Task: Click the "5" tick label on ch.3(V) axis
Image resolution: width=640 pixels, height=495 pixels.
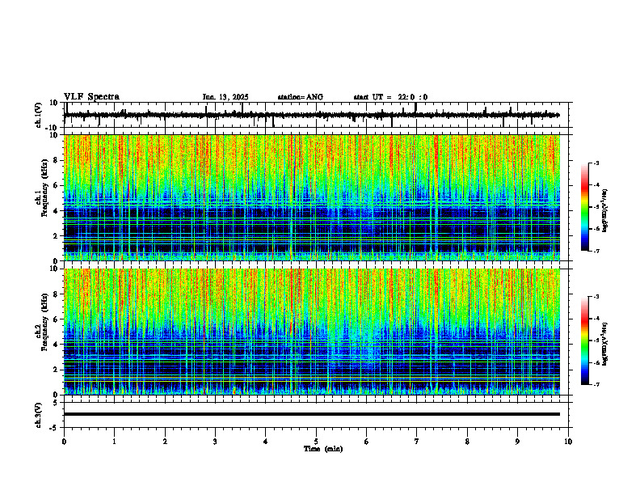Action: pyautogui.click(x=56, y=403)
